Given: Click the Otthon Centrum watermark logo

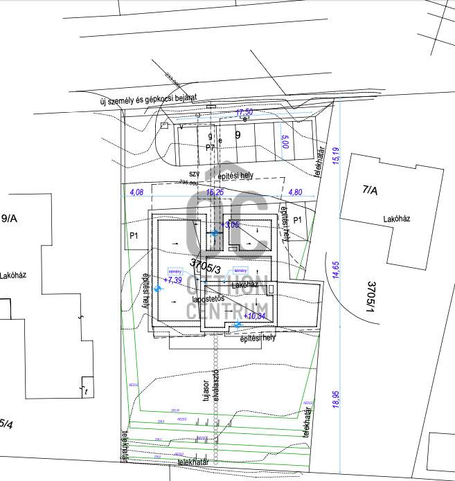Looking at the screenshot, I should [x=228, y=256].
